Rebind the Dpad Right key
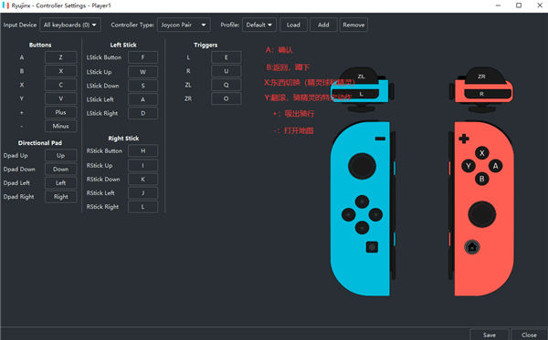This screenshot has width=548, height=340. pos(61,197)
